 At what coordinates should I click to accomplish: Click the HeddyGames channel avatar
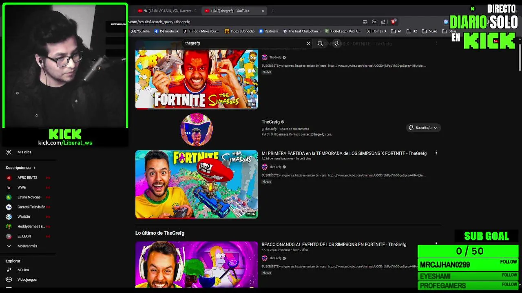tap(9, 227)
